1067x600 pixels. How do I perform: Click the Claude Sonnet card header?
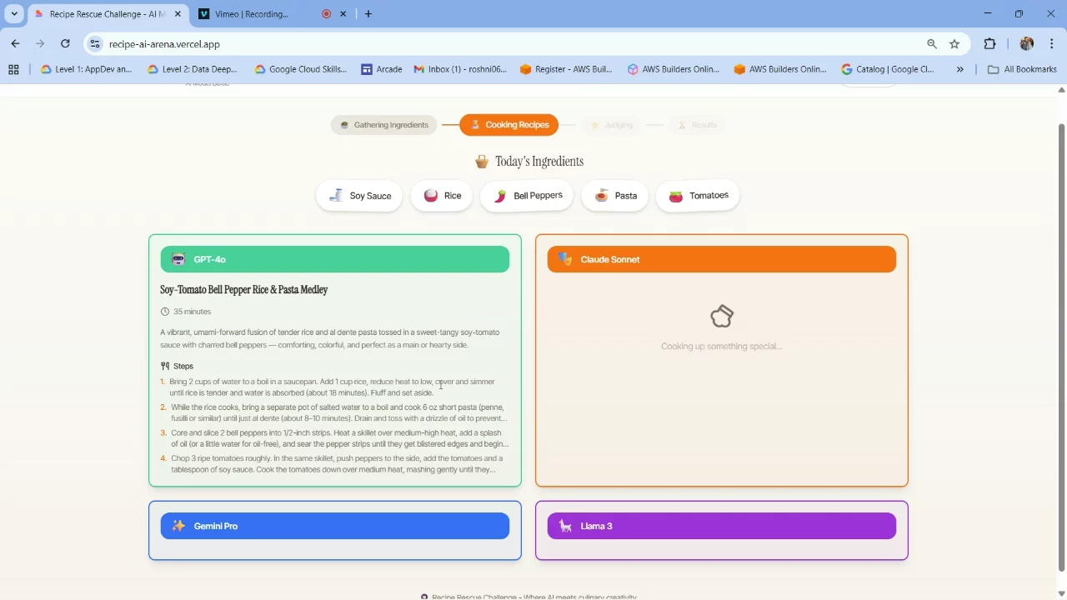(722, 259)
